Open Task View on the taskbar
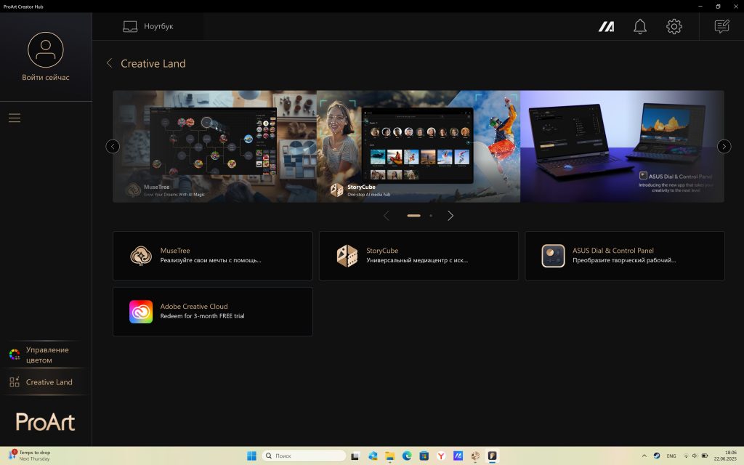The width and height of the screenshot is (744, 465). 355,456
